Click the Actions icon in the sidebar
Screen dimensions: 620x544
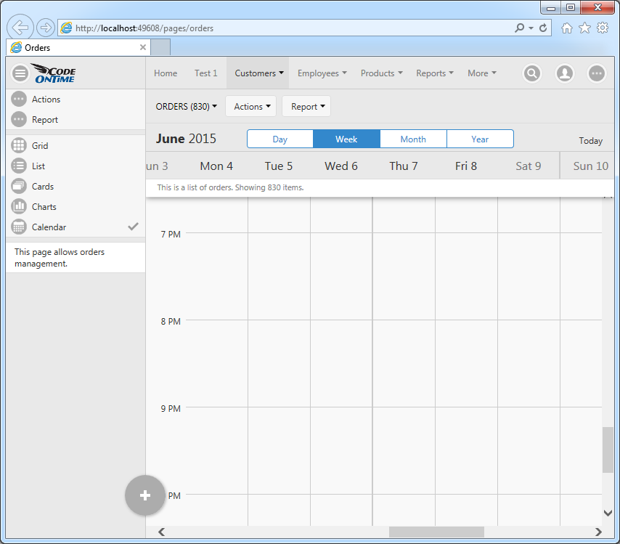19,100
